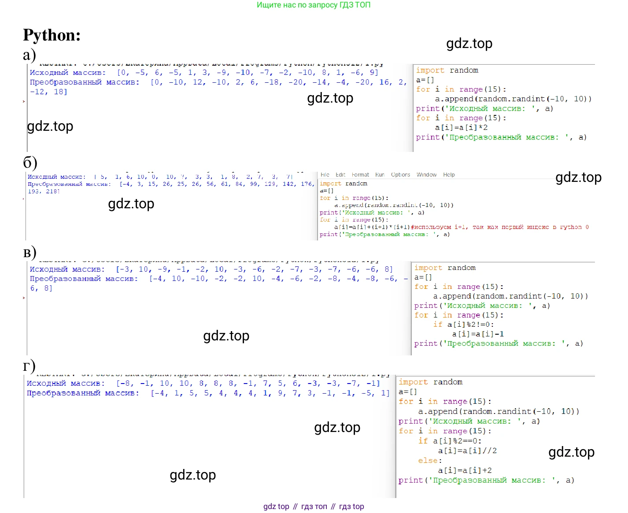Click the code line 'a[i]=a[i]-1'
The height and width of the screenshot is (513, 628).
478,334
